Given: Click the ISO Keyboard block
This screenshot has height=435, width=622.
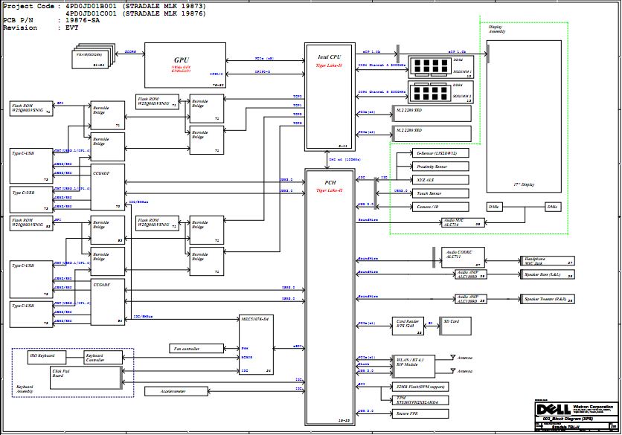Looking at the screenshot, I should (x=46, y=357).
